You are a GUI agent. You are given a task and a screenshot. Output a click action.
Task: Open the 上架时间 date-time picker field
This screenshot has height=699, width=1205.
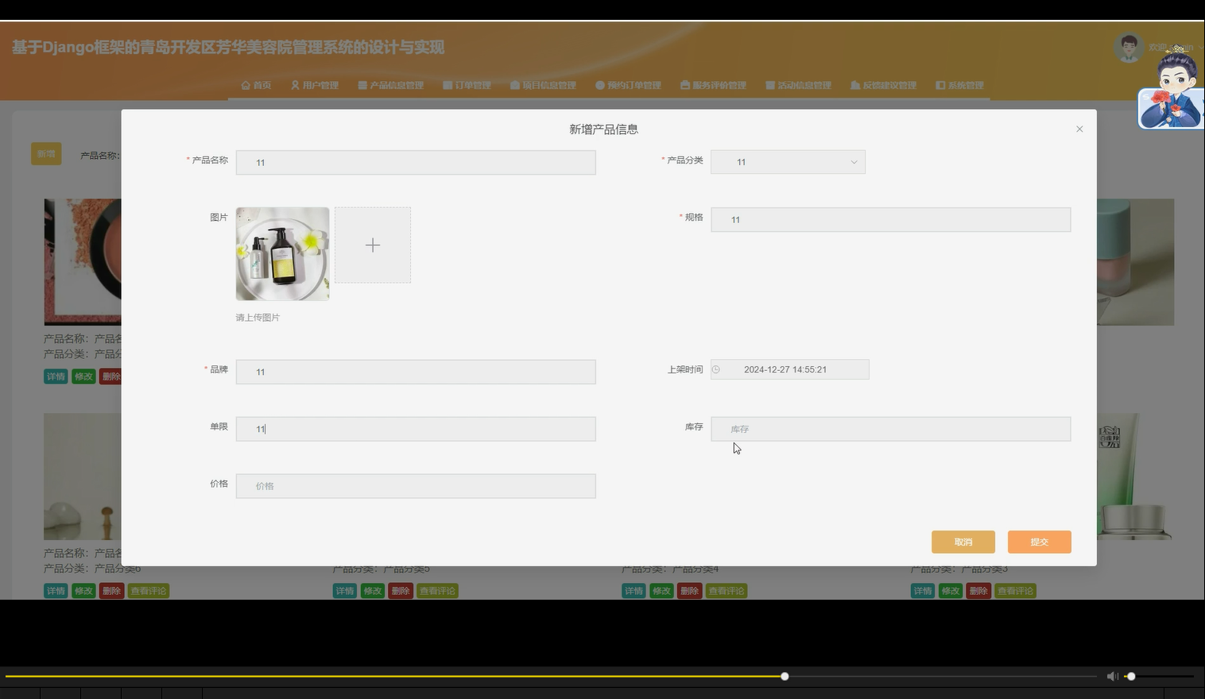[x=789, y=369]
